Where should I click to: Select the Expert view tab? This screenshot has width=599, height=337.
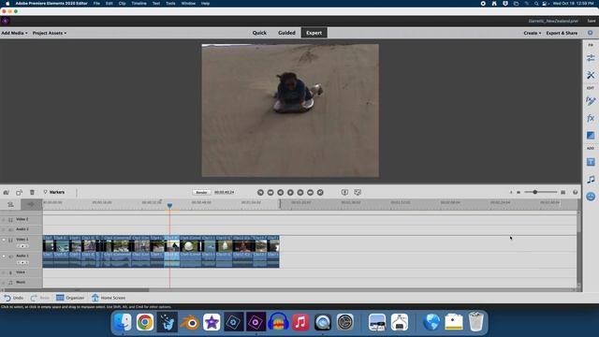[x=314, y=33]
